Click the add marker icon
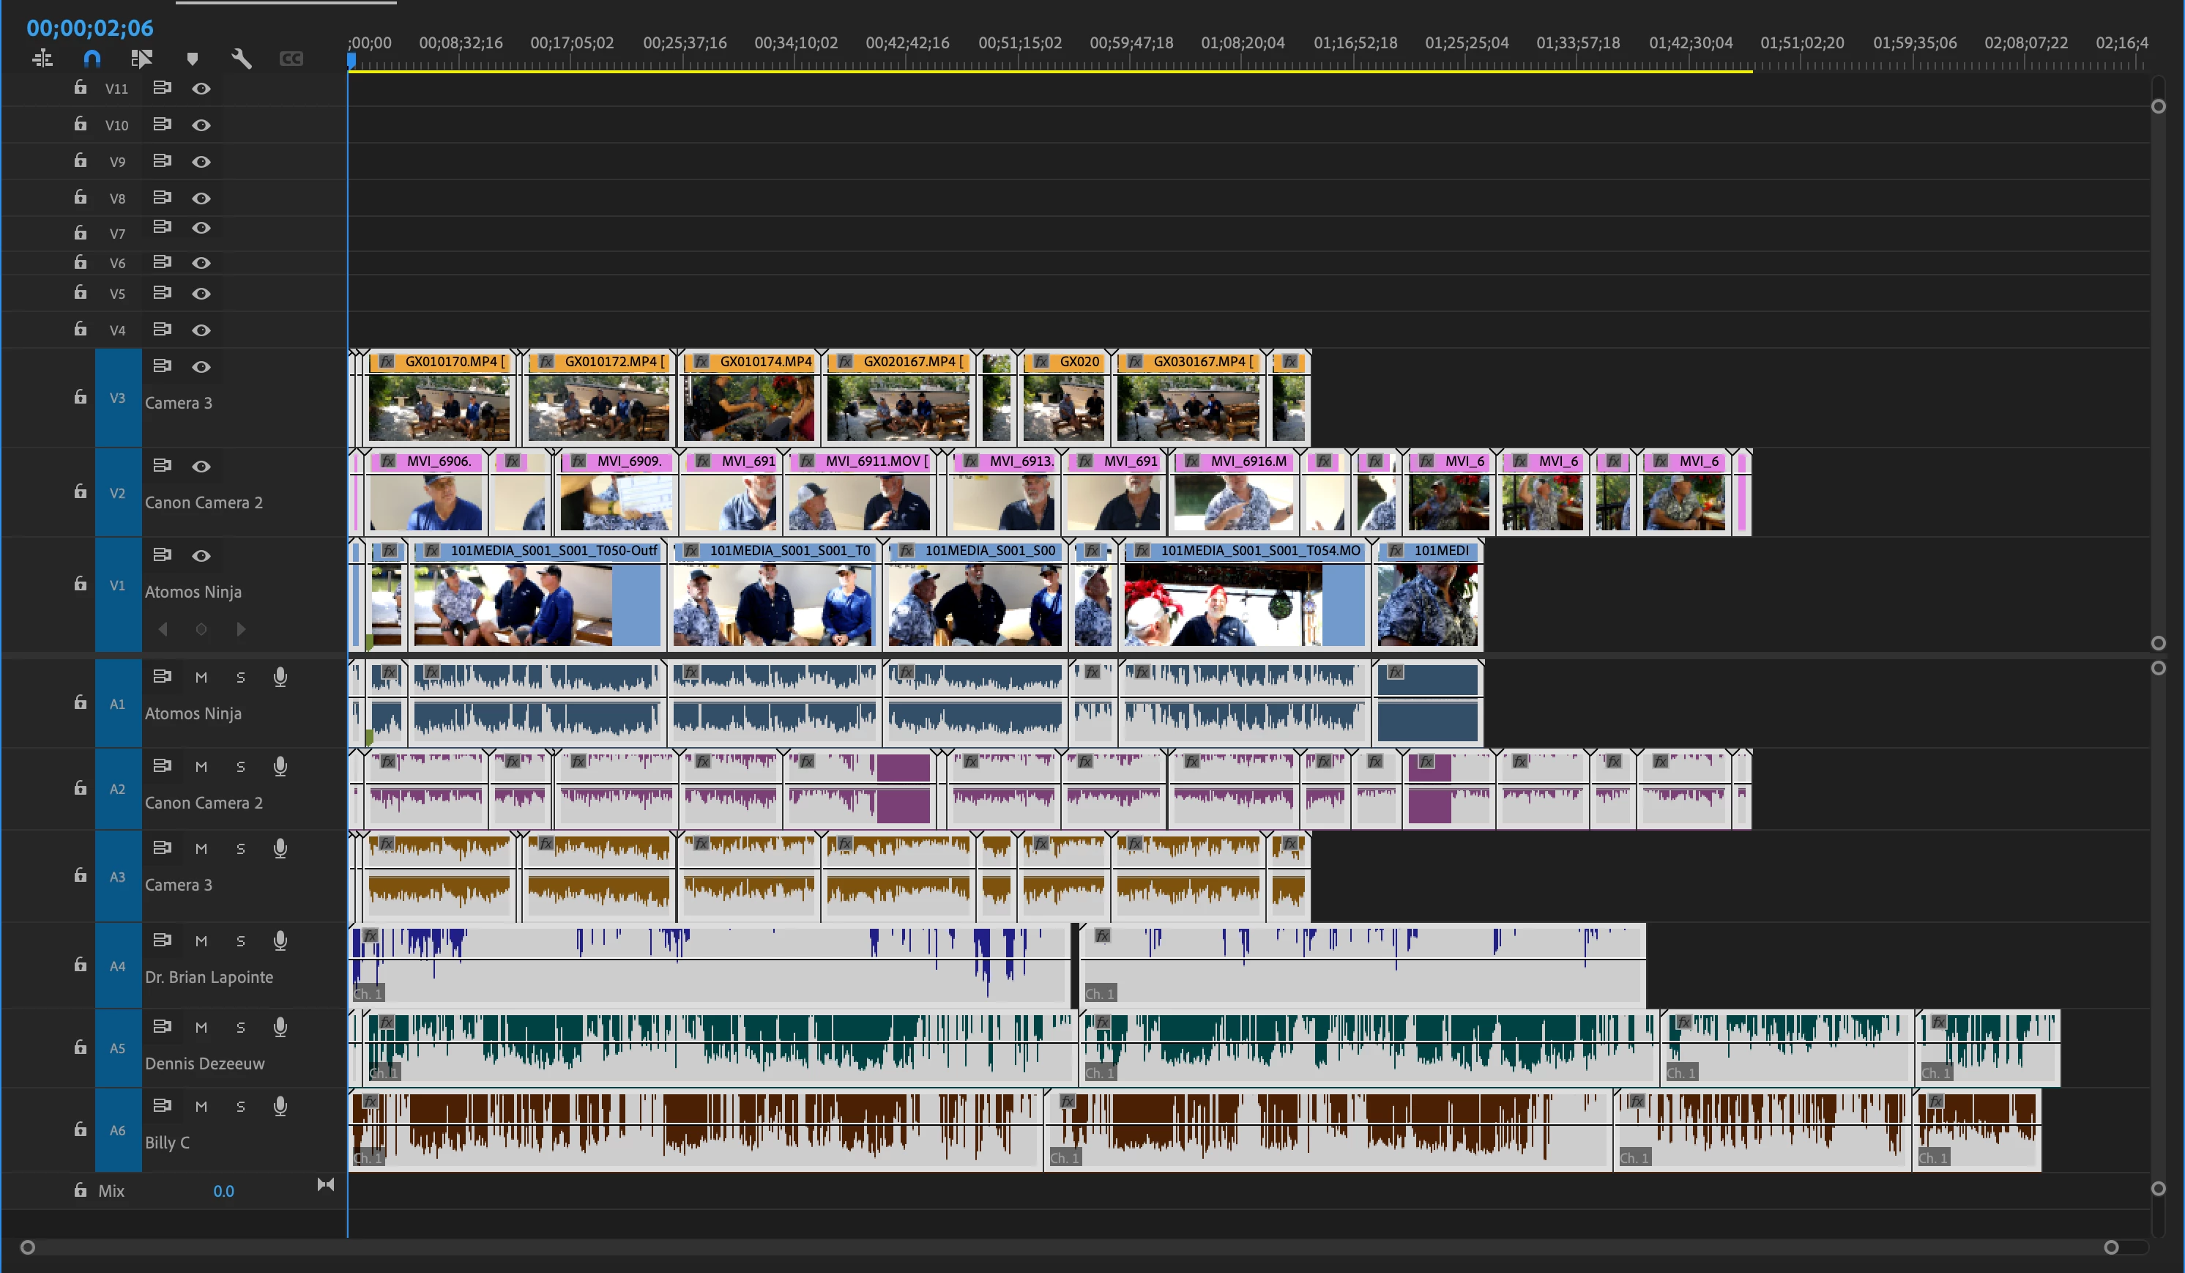This screenshot has width=2185, height=1273. coord(193,59)
